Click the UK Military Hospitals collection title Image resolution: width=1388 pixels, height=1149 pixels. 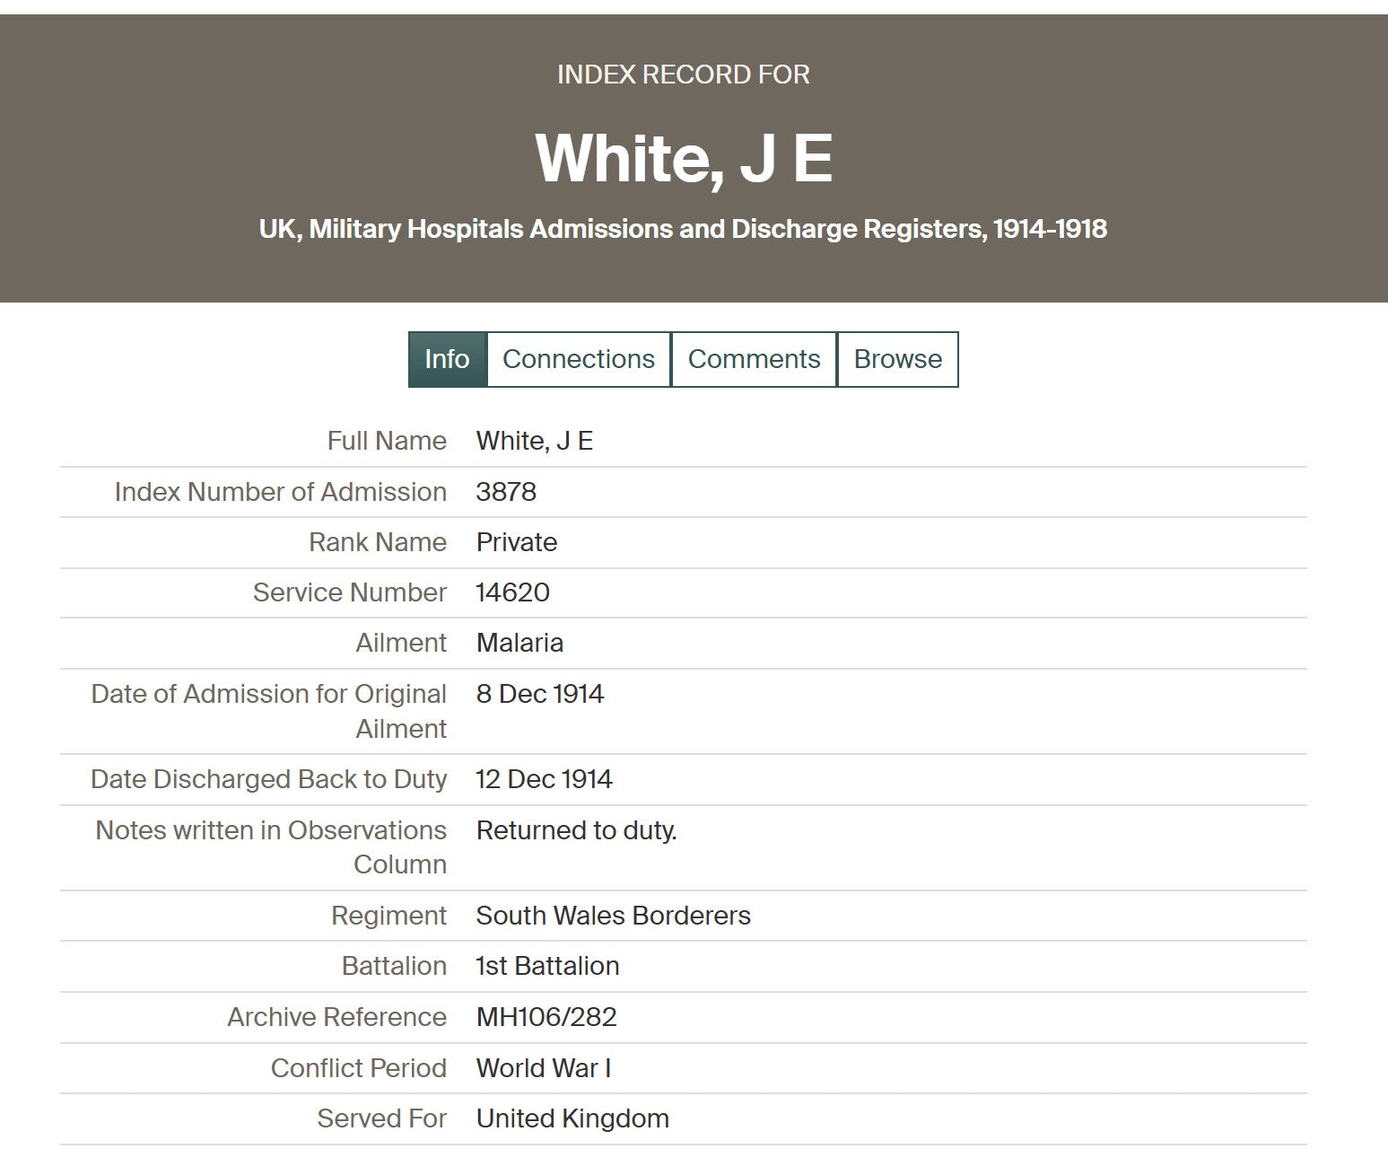pyautogui.click(x=683, y=229)
